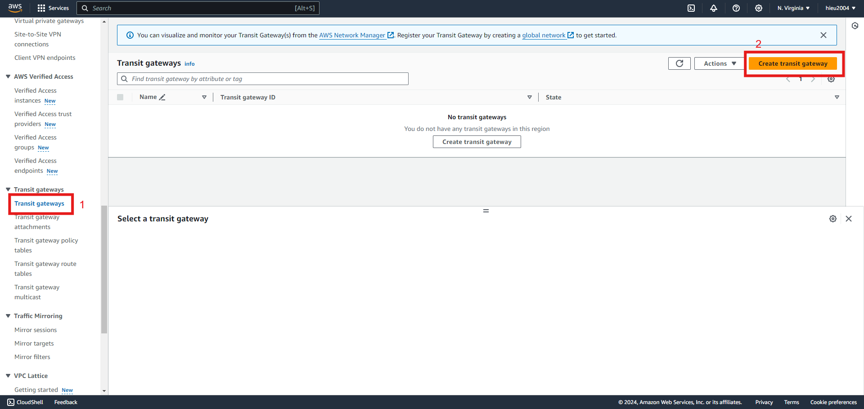This screenshot has height=409, width=864.
Task: Launch CloudShell from the top bar icon
Action: click(691, 8)
